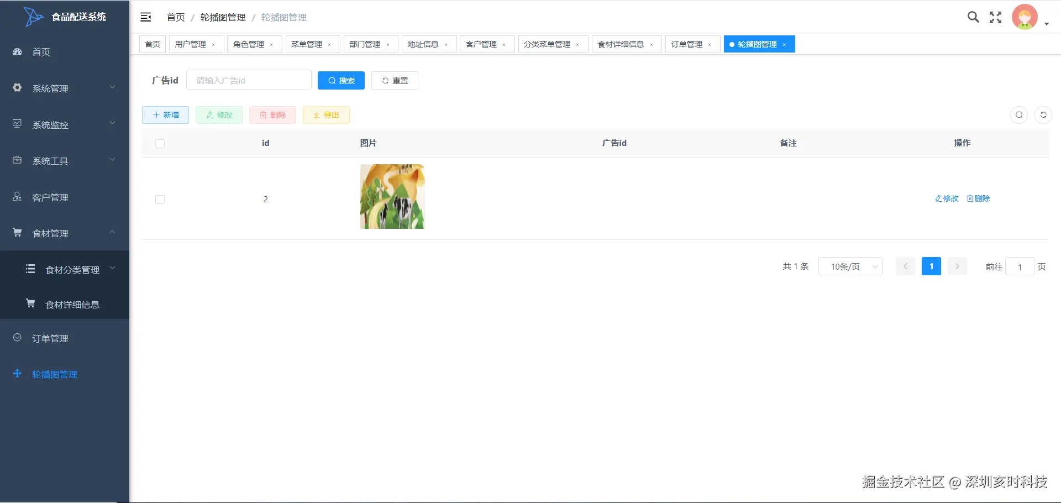Collapse the 食材管理 menu

tap(51, 233)
